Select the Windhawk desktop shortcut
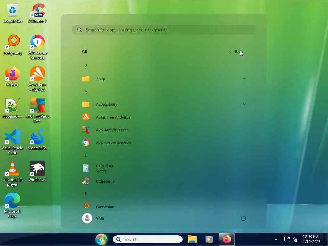328x246 pixels. pos(37,172)
